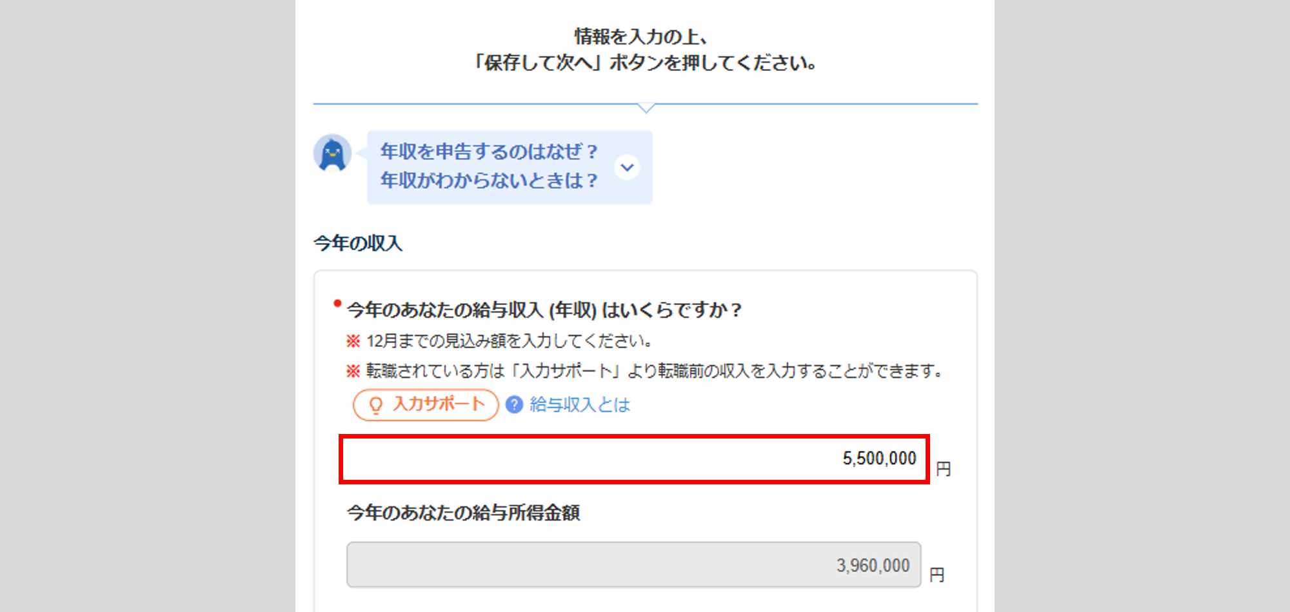Image resolution: width=1290 pixels, height=612 pixels.
Task: Click the lightbulb icon in 入力サポート
Action: pyautogui.click(x=375, y=405)
